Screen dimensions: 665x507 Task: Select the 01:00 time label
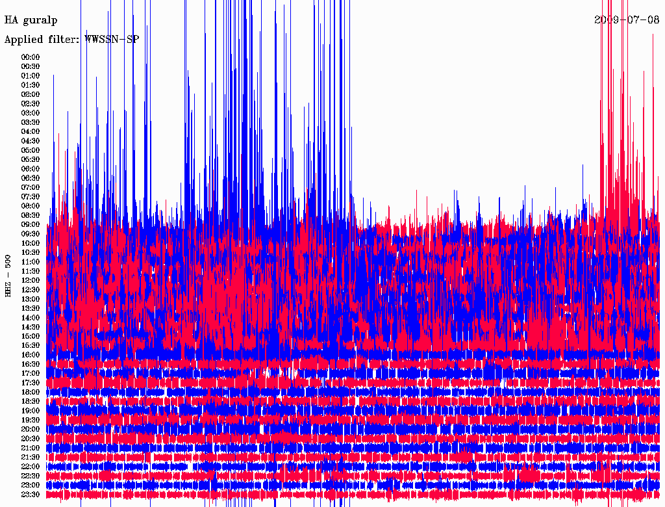[x=31, y=75]
